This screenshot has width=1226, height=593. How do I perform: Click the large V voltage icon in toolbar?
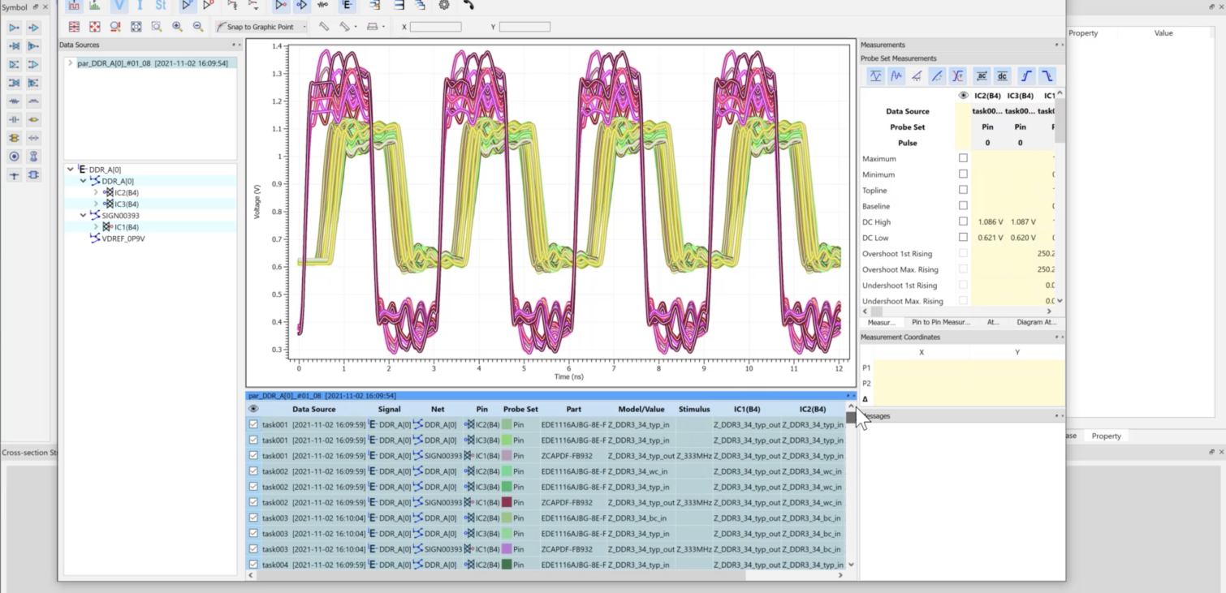click(x=119, y=5)
